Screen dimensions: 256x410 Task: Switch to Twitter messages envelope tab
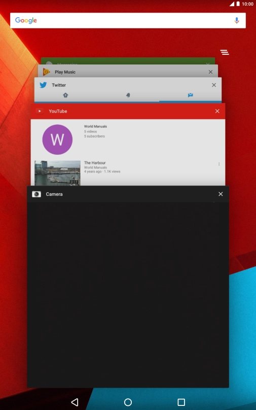pos(191,95)
